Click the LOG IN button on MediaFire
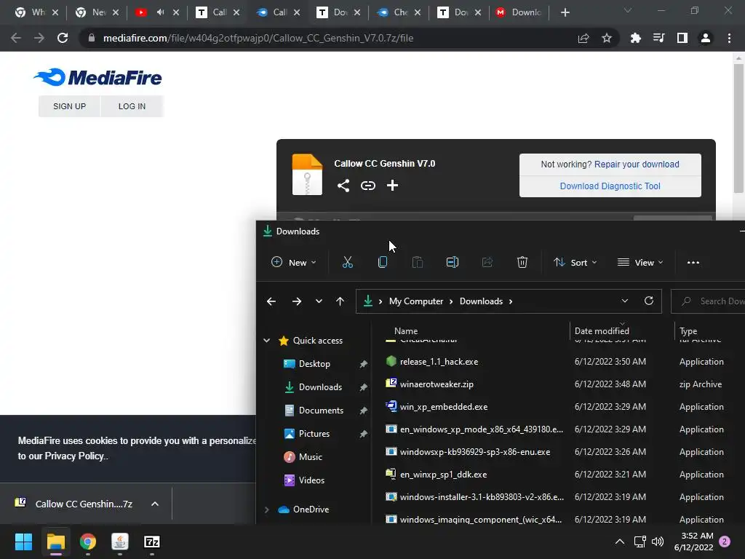This screenshot has width=745, height=559. (x=132, y=106)
